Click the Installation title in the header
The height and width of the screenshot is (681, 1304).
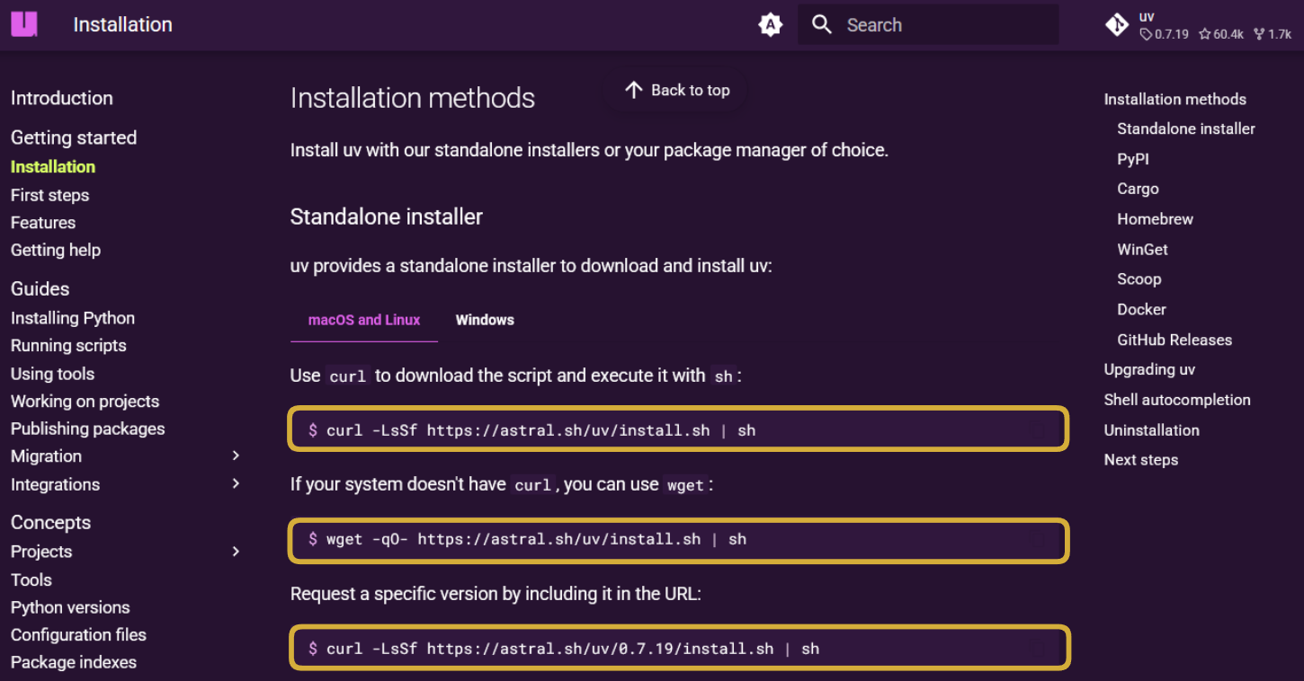tap(122, 24)
